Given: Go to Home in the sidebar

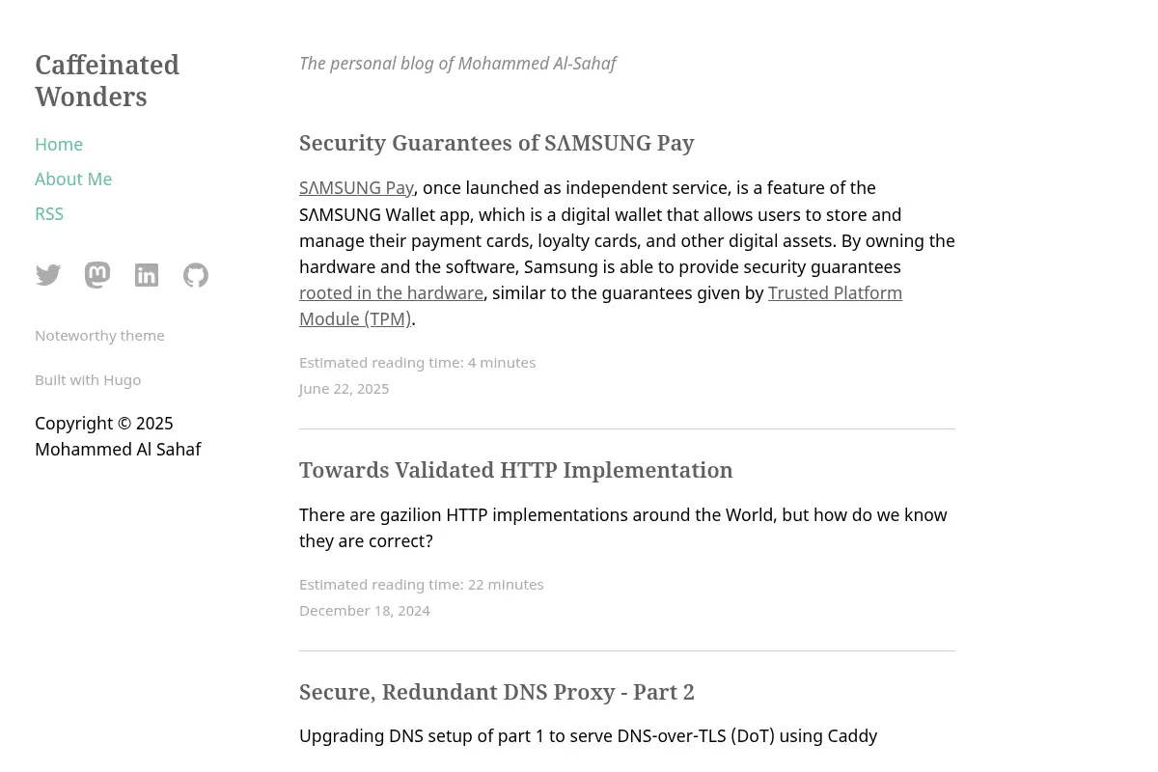Looking at the screenshot, I should coord(59,144).
